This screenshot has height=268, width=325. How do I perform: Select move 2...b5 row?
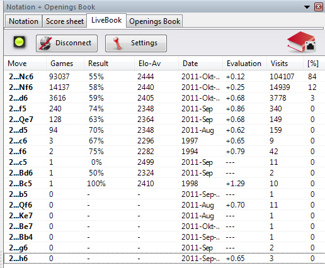(x=164, y=194)
